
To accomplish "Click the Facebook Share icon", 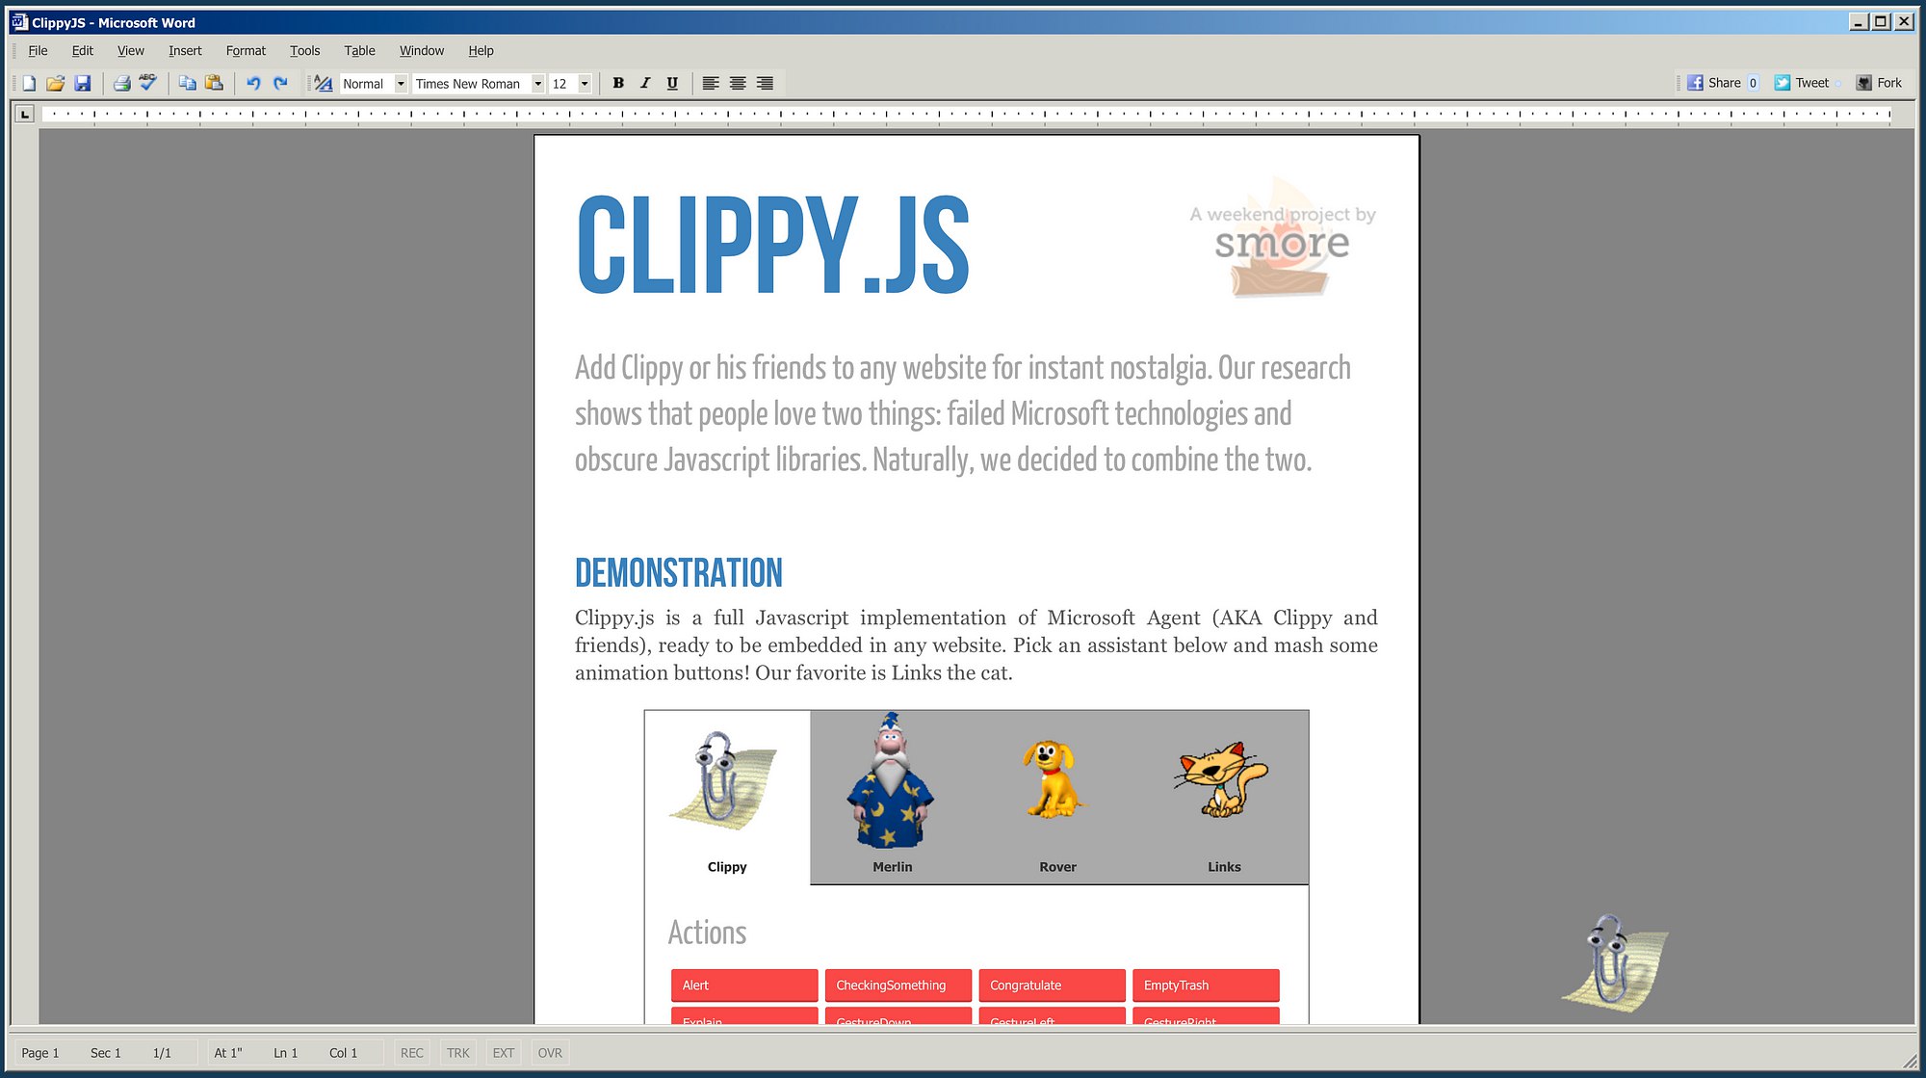I will point(1695,83).
